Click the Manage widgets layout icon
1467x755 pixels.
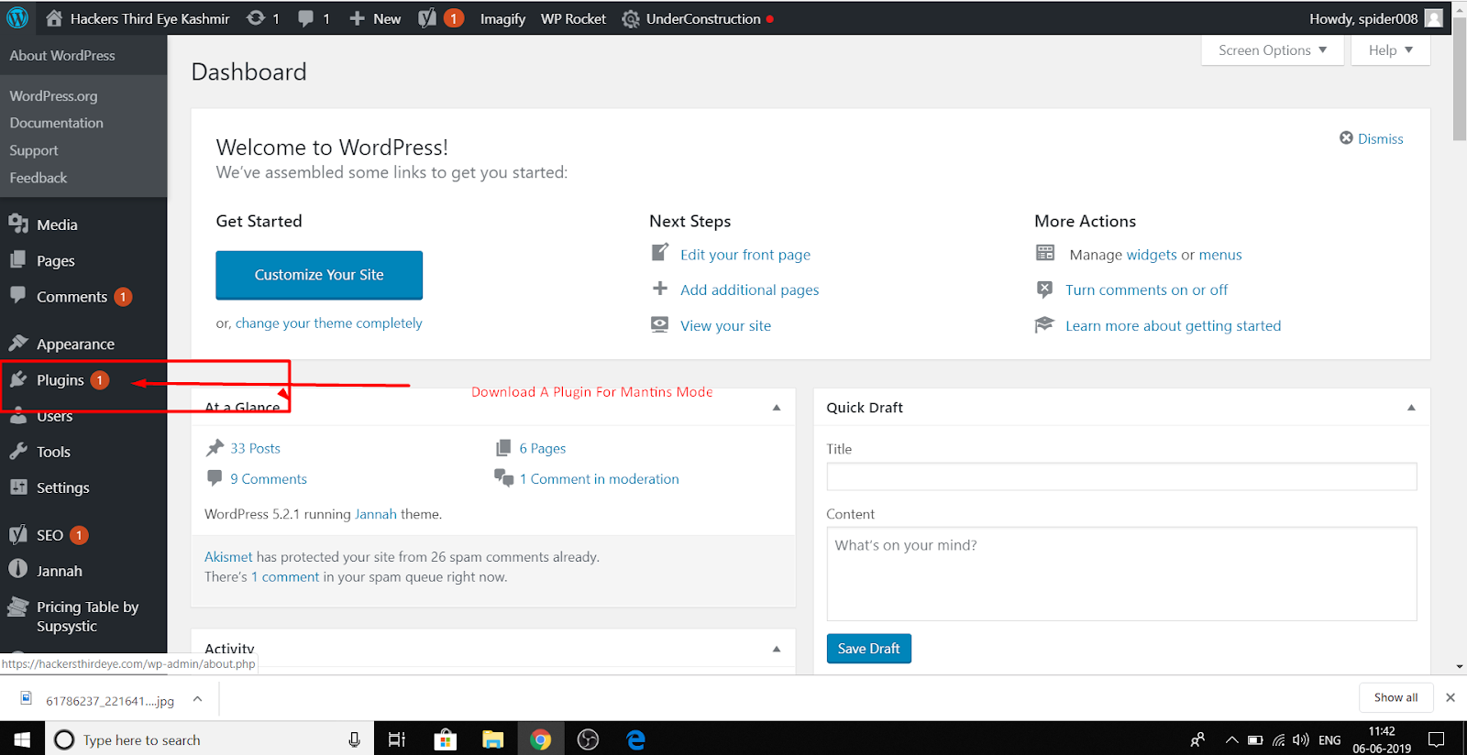coord(1045,253)
